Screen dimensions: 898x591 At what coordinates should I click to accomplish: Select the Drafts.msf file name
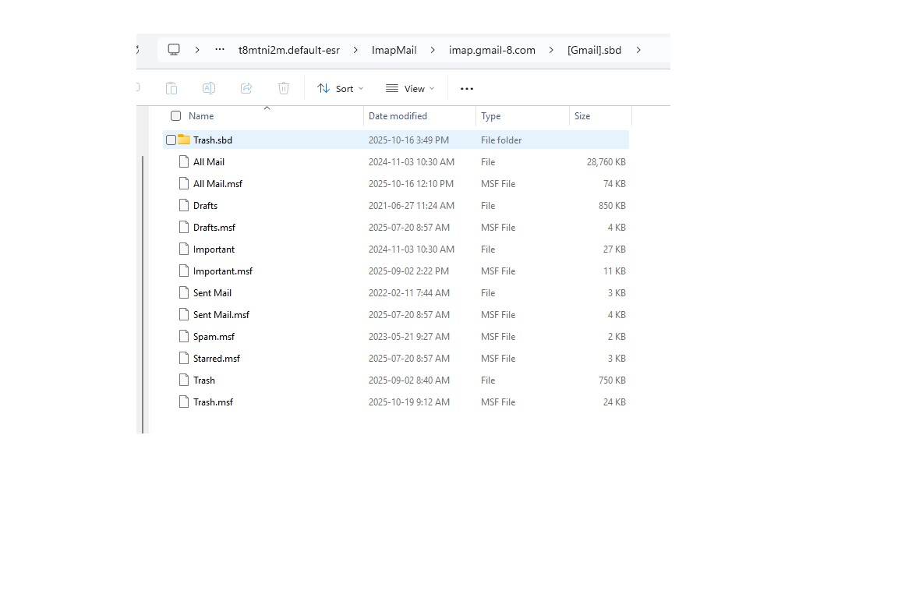(x=214, y=227)
